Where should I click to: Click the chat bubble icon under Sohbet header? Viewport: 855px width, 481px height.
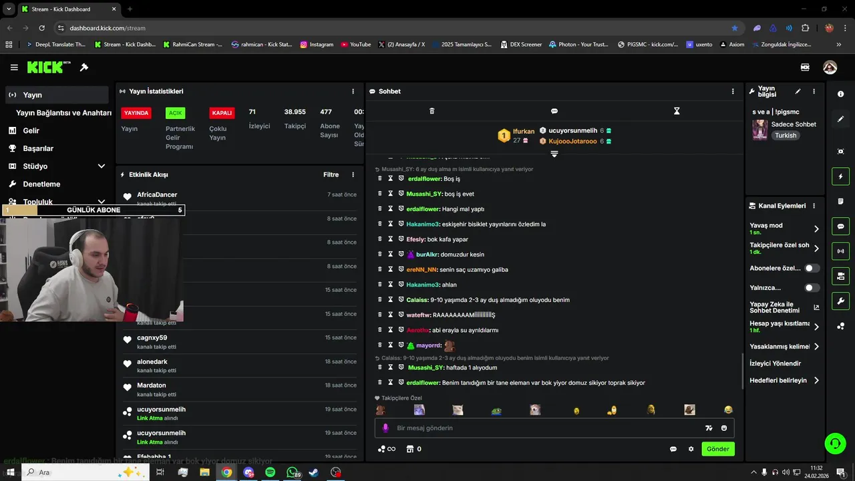point(554,111)
